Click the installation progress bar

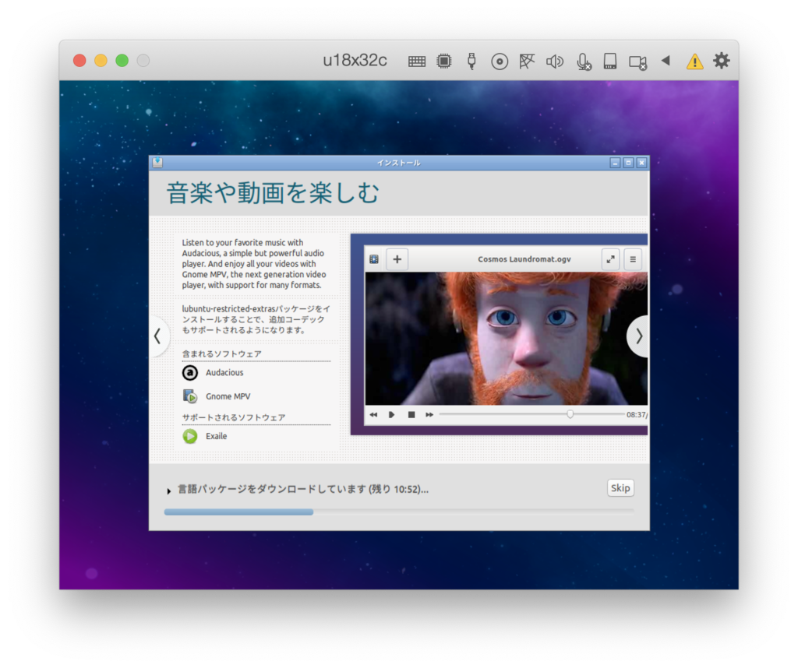[x=398, y=512]
